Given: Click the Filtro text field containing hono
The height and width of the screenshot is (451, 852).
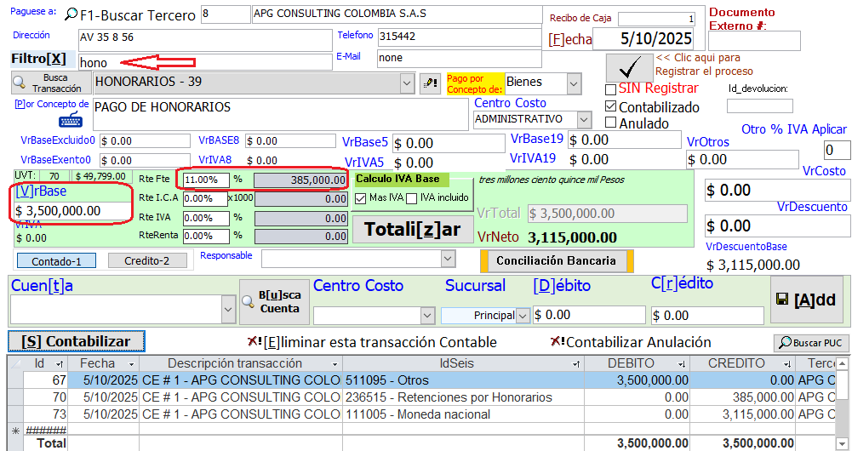Looking at the screenshot, I should pos(204,62).
